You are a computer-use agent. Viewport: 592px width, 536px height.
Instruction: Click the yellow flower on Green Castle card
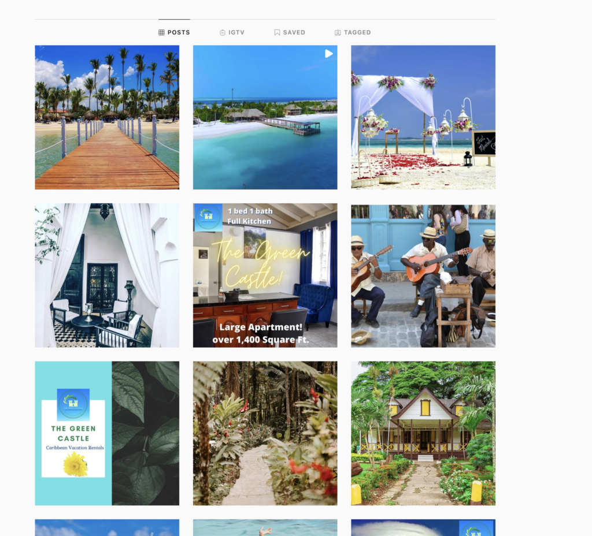point(75,464)
